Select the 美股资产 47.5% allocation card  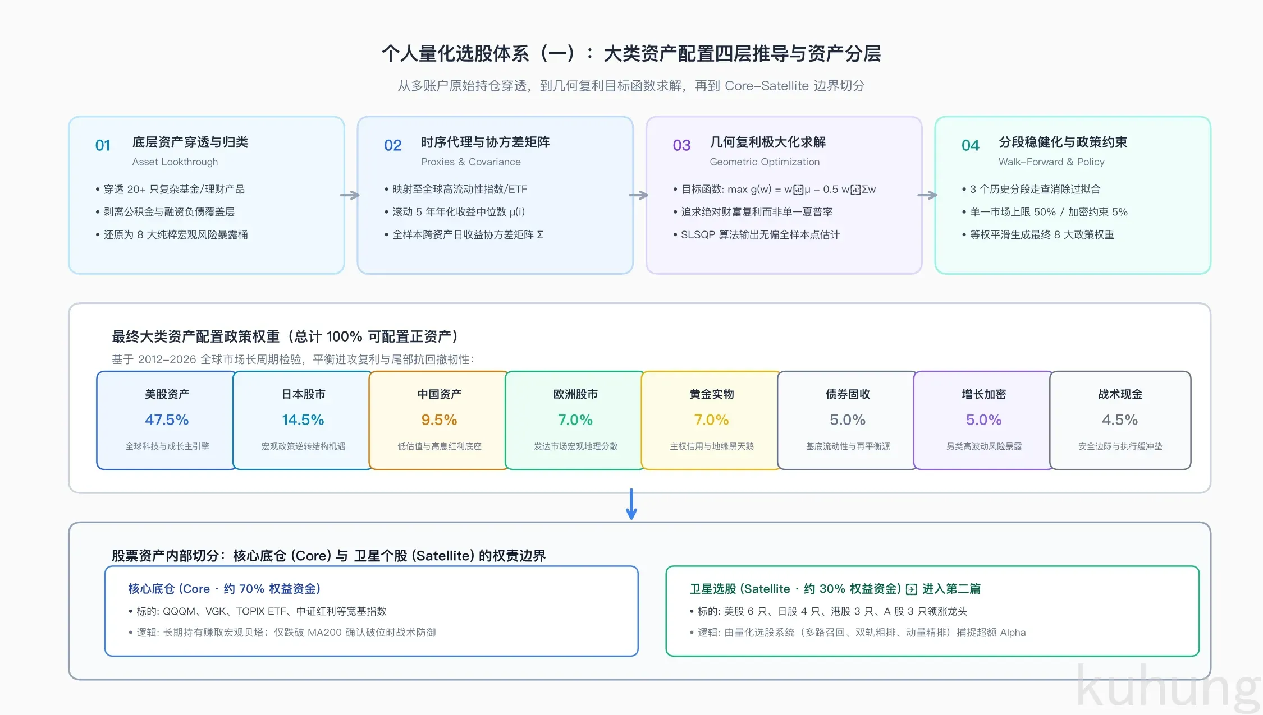[x=167, y=420]
